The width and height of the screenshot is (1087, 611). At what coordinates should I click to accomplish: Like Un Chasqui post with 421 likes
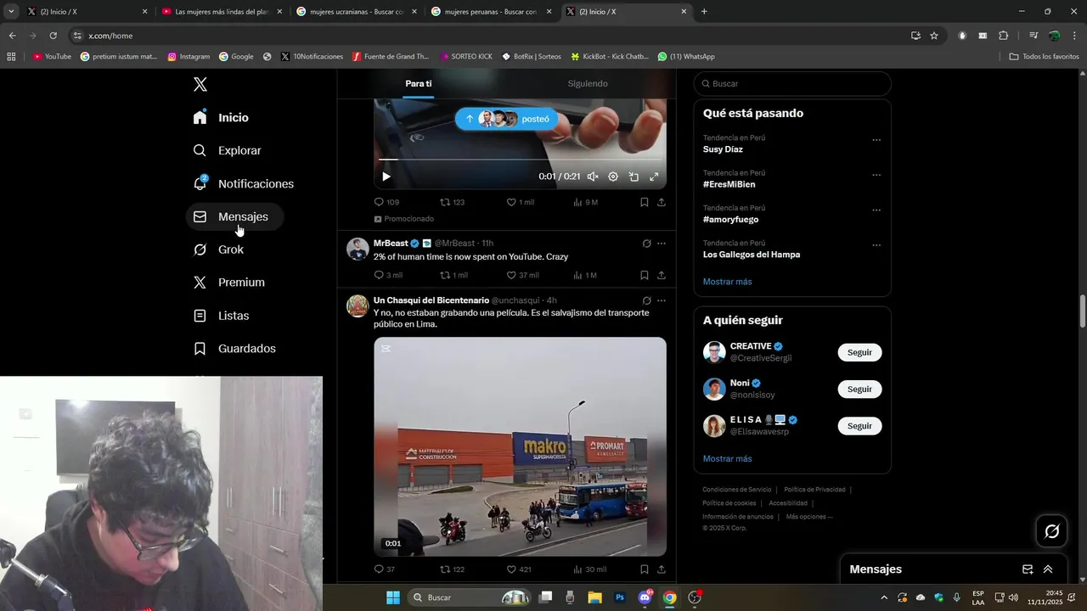click(x=519, y=569)
